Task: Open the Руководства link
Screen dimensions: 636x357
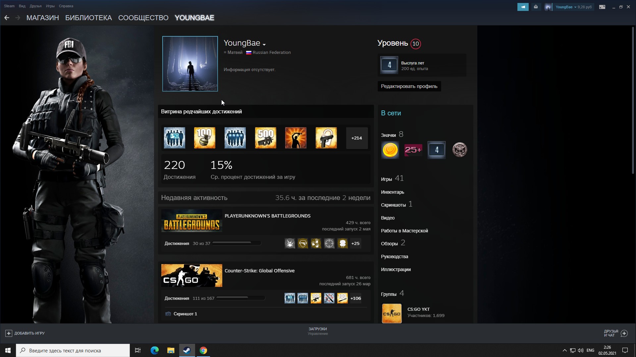Action: pos(395,257)
